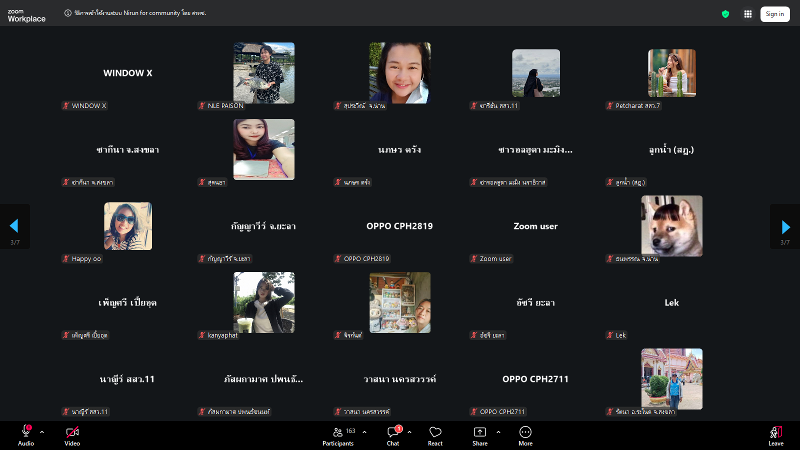Click the React heart icon
The height and width of the screenshot is (450, 800).
pyautogui.click(x=435, y=432)
